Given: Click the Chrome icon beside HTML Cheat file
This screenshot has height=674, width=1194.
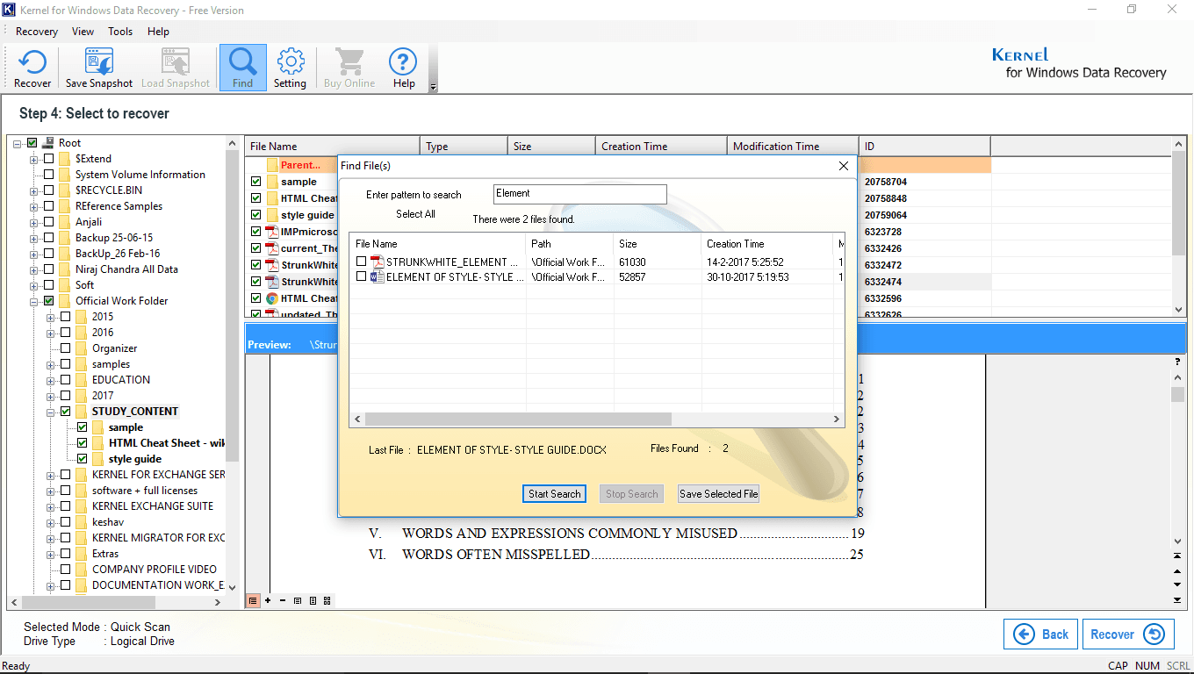Looking at the screenshot, I should pyautogui.click(x=272, y=298).
